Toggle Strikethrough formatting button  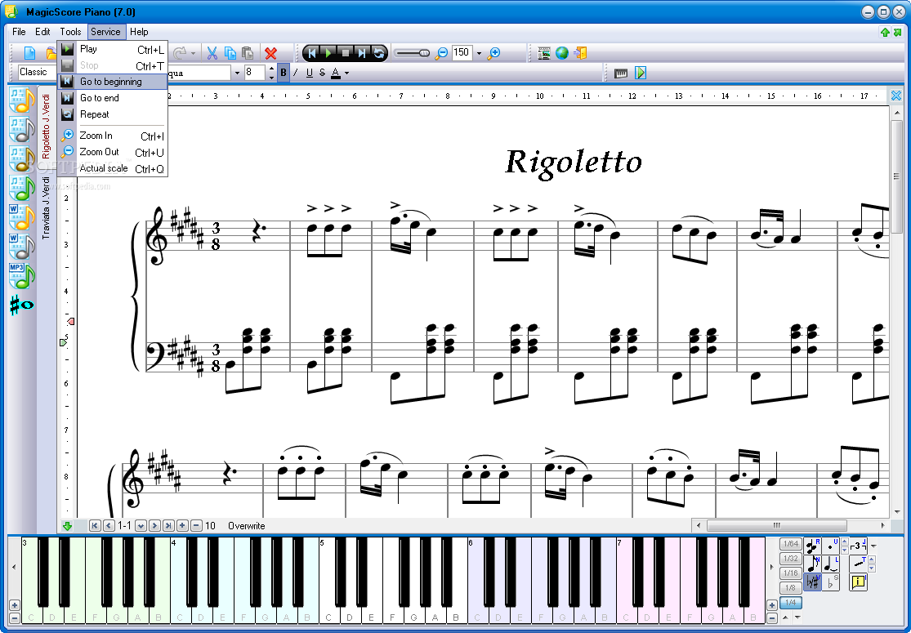coord(323,74)
